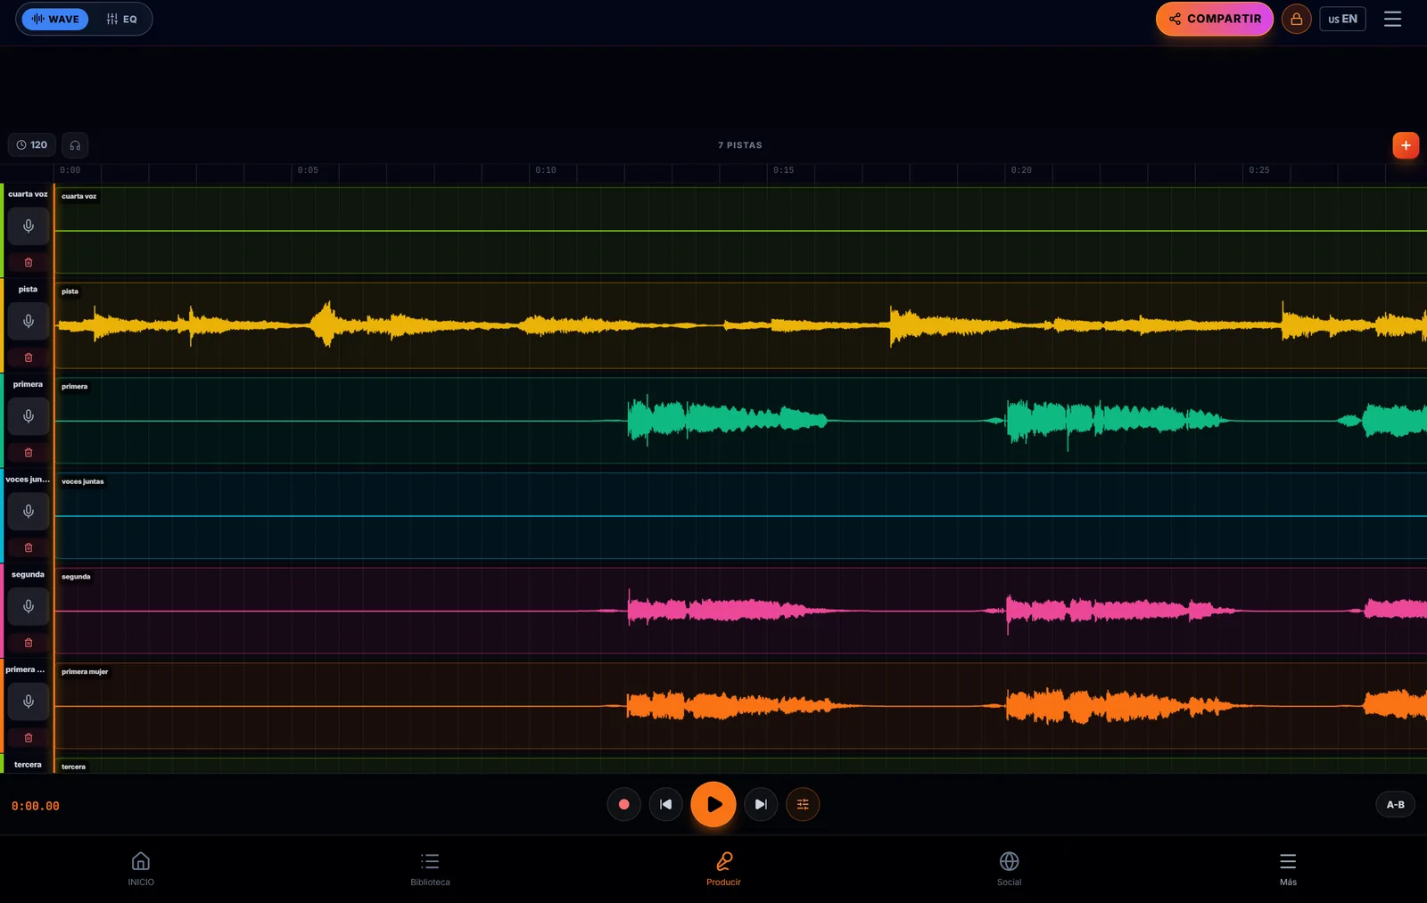Open the Biblioteca tab
Screen dimensions: 1427x903
[430, 869]
